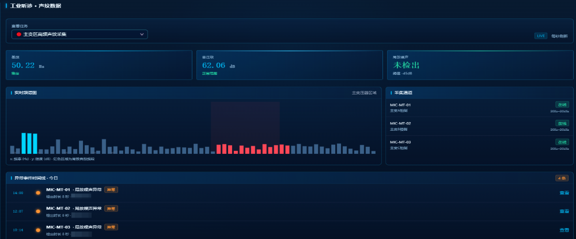Click the orange marker of the 10:14 event
Image resolution: width=576 pixels, height=239 pixels.
pyautogui.click(x=38, y=230)
